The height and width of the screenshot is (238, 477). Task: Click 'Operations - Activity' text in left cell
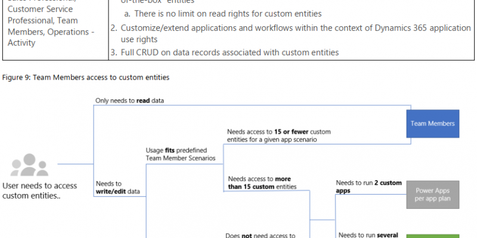click(51, 37)
